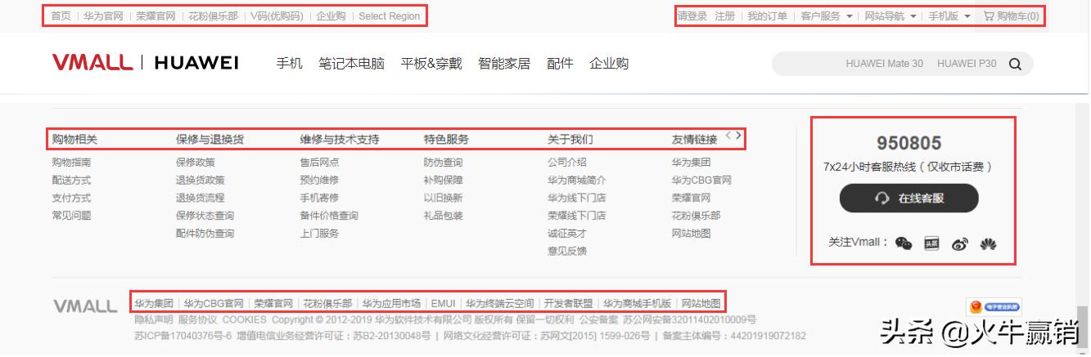Open the shopping cart 购物车(0)
Screen dimensions: 1091x357
pos(1011,16)
